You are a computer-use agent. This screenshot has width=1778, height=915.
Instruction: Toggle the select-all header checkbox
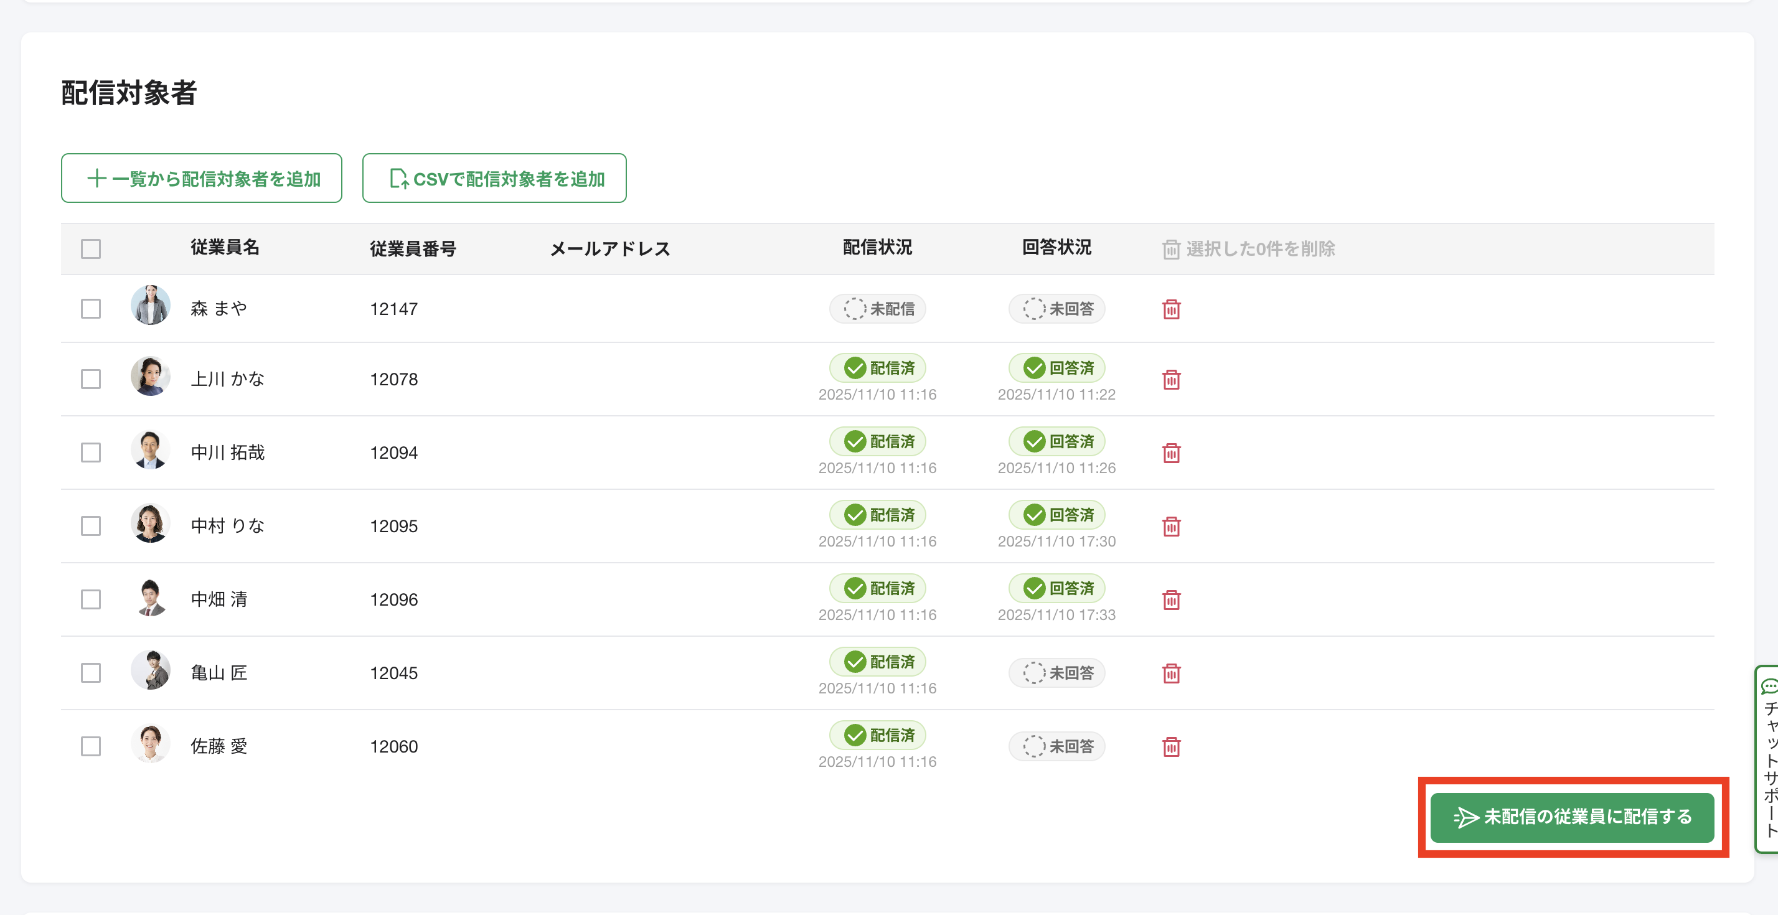pyautogui.click(x=90, y=248)
